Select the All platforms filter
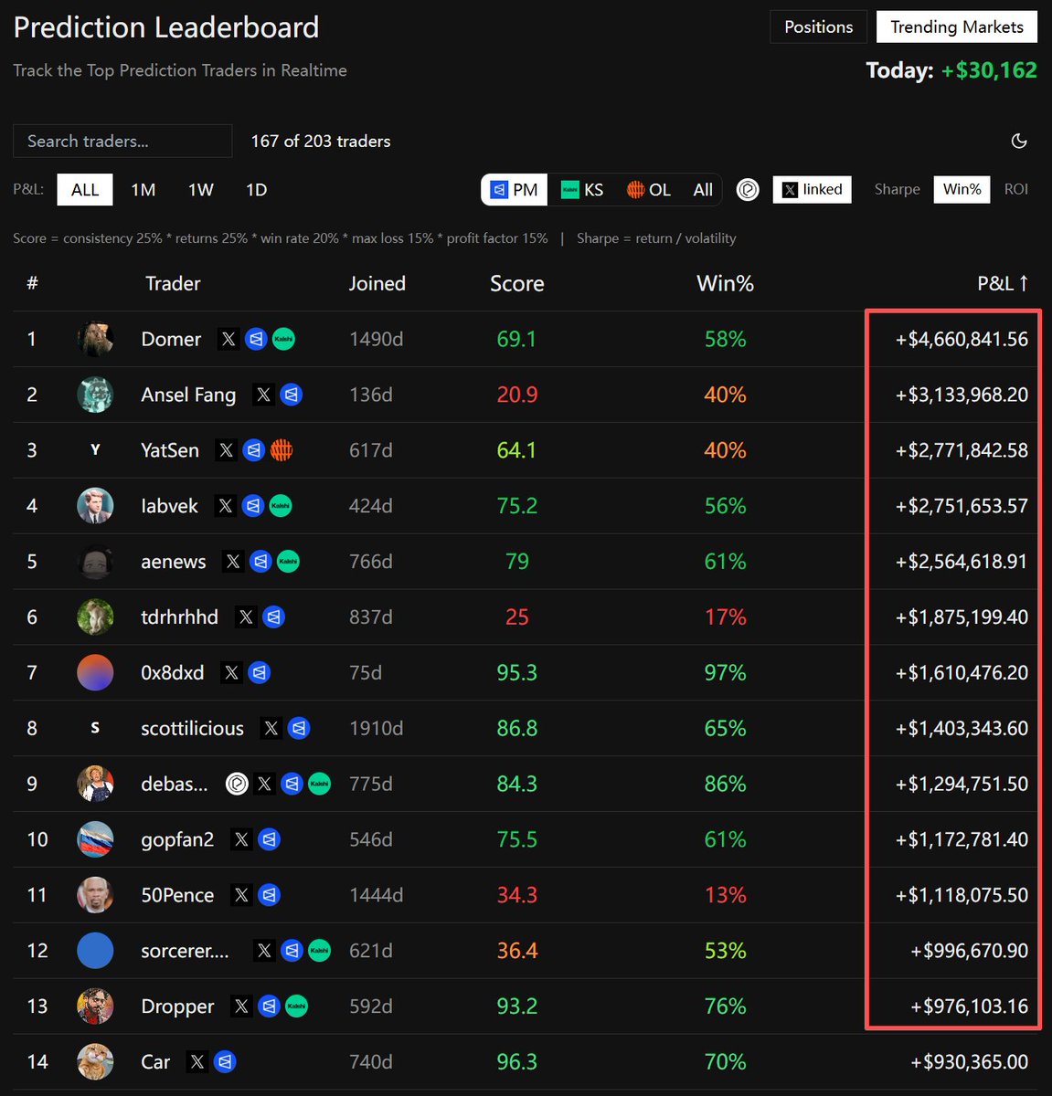Image resolution: width=1052 pixels, height=1096 pixels. click(703, 190)
